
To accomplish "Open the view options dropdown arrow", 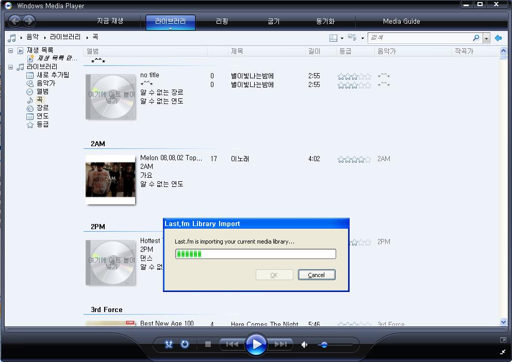I will pyautogui.click(x=362, y=38).
